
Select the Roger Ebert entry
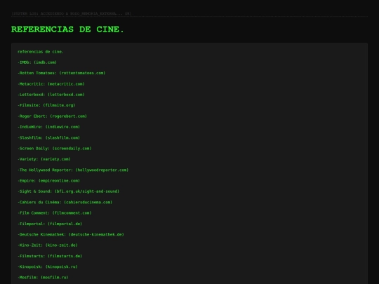pos(52,116)
